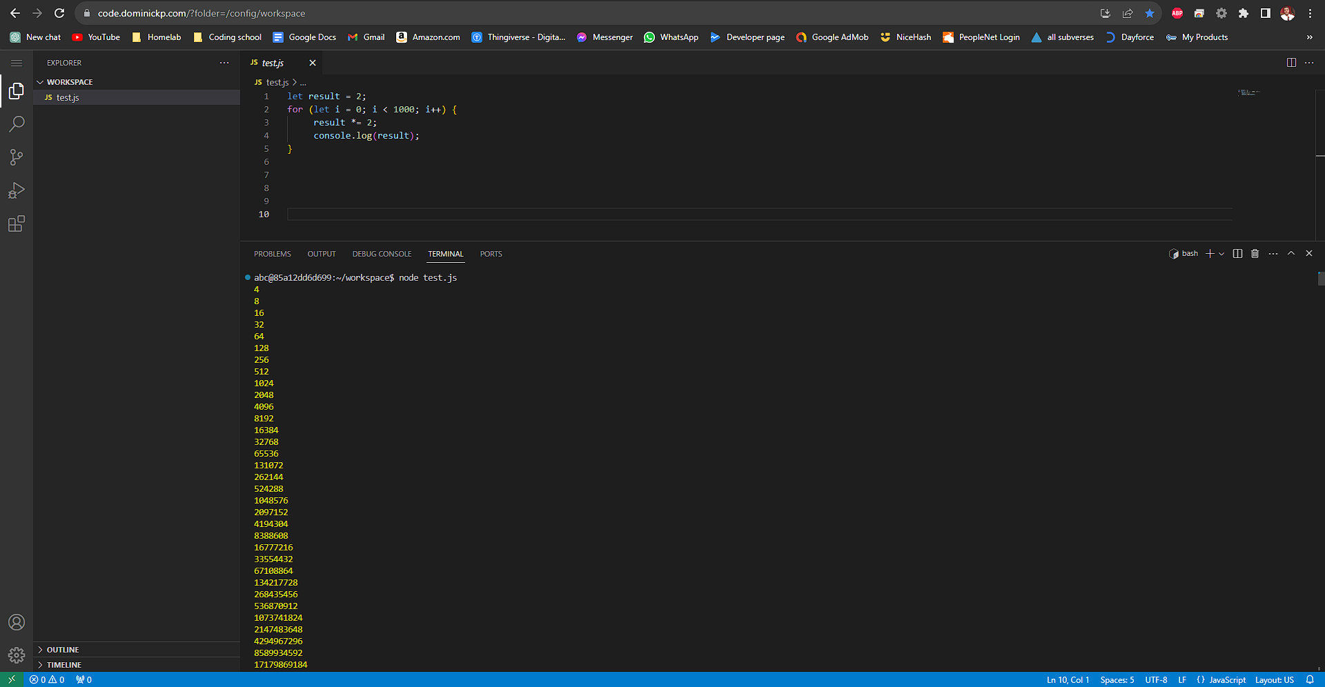
Task: Open Source Control view
Action: click(17, 157)
